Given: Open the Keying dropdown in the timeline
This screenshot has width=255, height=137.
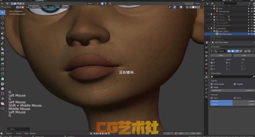Looking at the screenshot, I should coord(19,133).
